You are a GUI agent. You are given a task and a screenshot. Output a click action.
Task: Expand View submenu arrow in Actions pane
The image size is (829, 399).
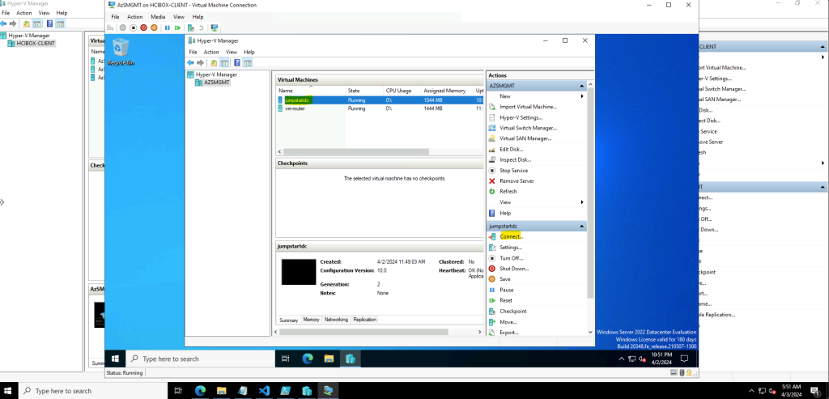pyautogui.click(x=582, y=202)
